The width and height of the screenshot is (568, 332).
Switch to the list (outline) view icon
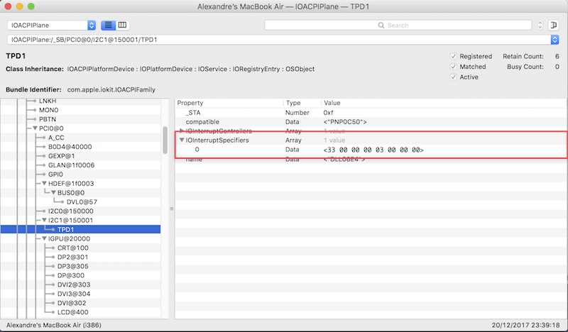click(x=109, y=25)
